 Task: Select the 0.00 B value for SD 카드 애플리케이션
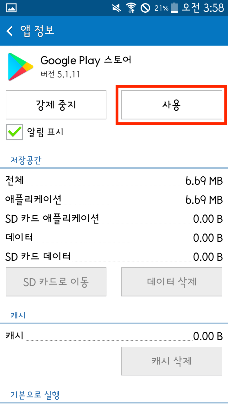click(208, 219)
